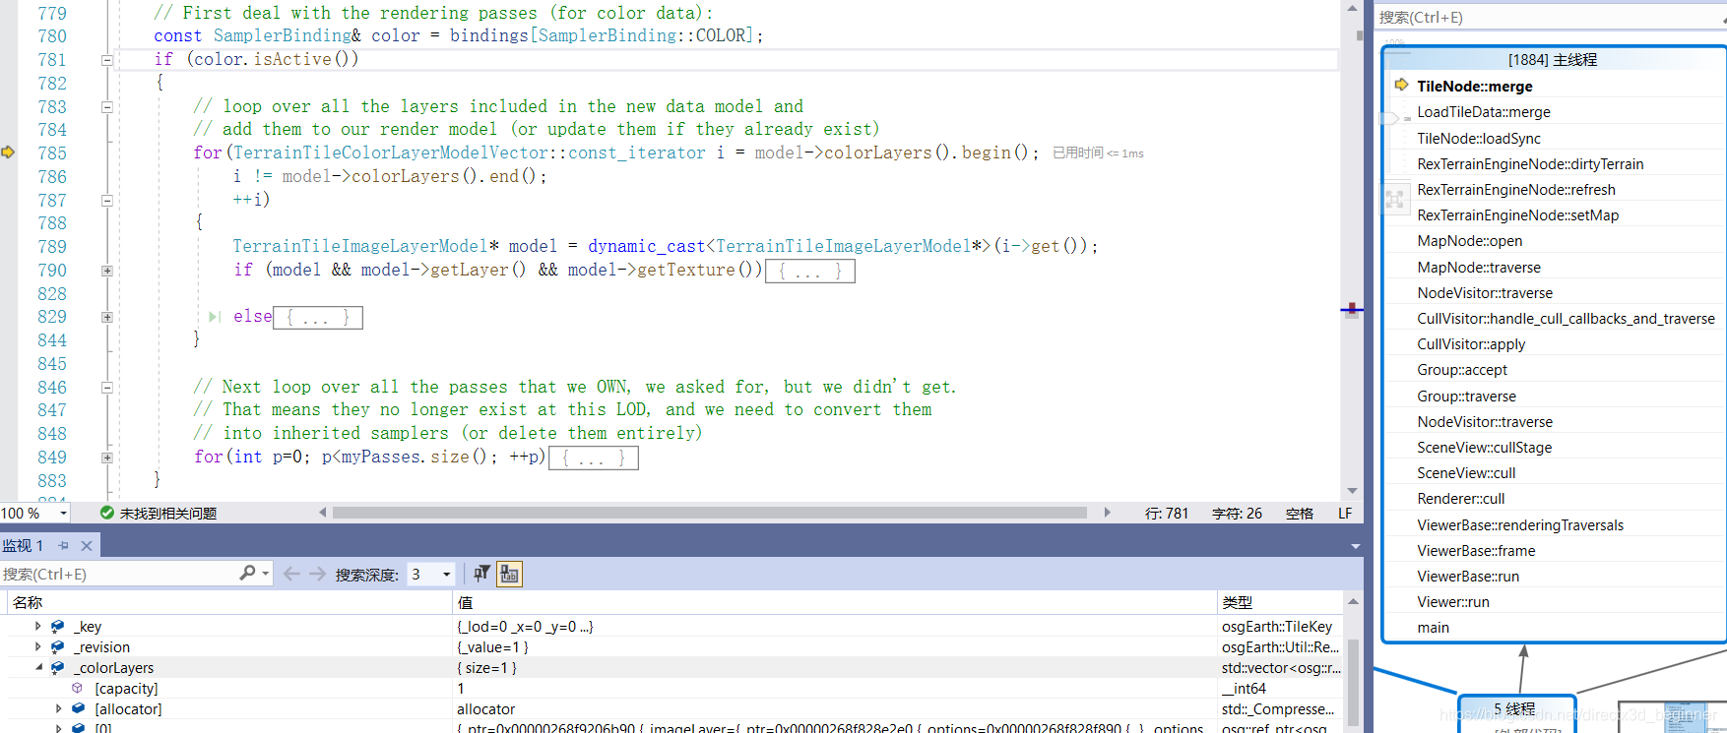Image resolution: width=1727 pixels, height=733 pixels.
Task: Click the 字符: 26 column indicator
Action: pyautogui.click(x=1237, y=514)
